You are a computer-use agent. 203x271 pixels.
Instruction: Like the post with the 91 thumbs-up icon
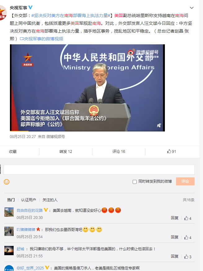(x=172, y=151)
